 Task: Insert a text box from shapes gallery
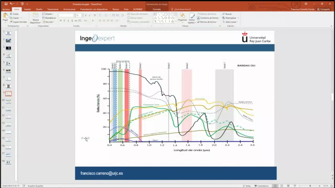pyautogui.click(x=155, y=14)
